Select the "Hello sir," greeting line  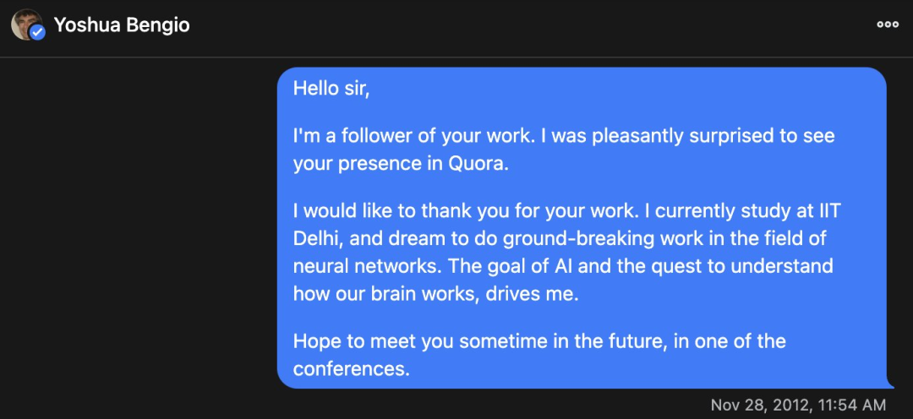tap(331, 89)
